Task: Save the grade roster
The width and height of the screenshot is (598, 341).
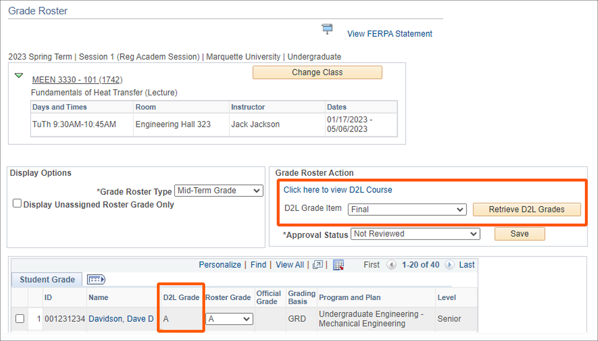Action: (519, 234)
